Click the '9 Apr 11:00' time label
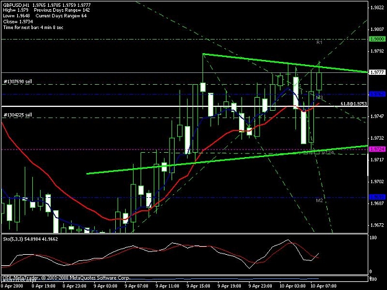 tap(168, 286)
